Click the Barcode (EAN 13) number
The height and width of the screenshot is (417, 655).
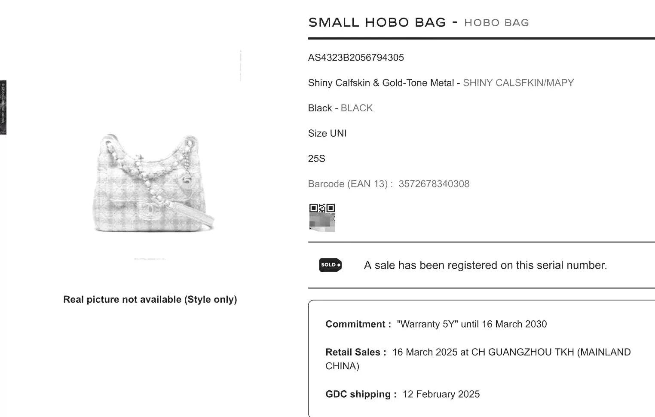click(434, 184)
